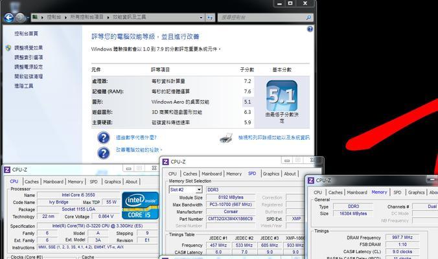Click the RAM subscore 7.6

click(248, 91)
